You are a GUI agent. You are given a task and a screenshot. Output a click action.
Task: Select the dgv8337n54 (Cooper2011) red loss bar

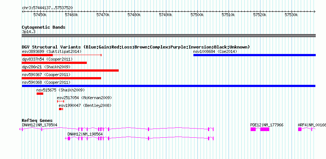pyautogui.click(x=54, y=63)
